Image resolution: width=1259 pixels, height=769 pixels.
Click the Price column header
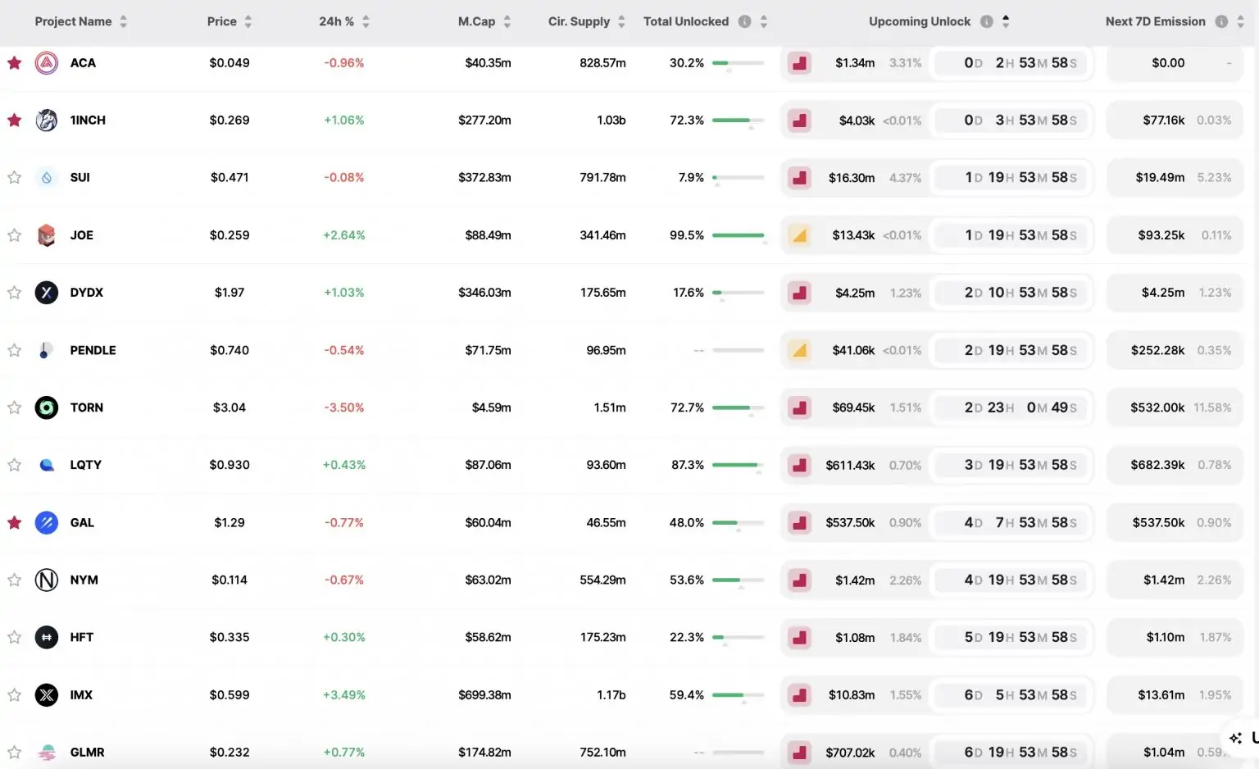click(x=221, y=21)
